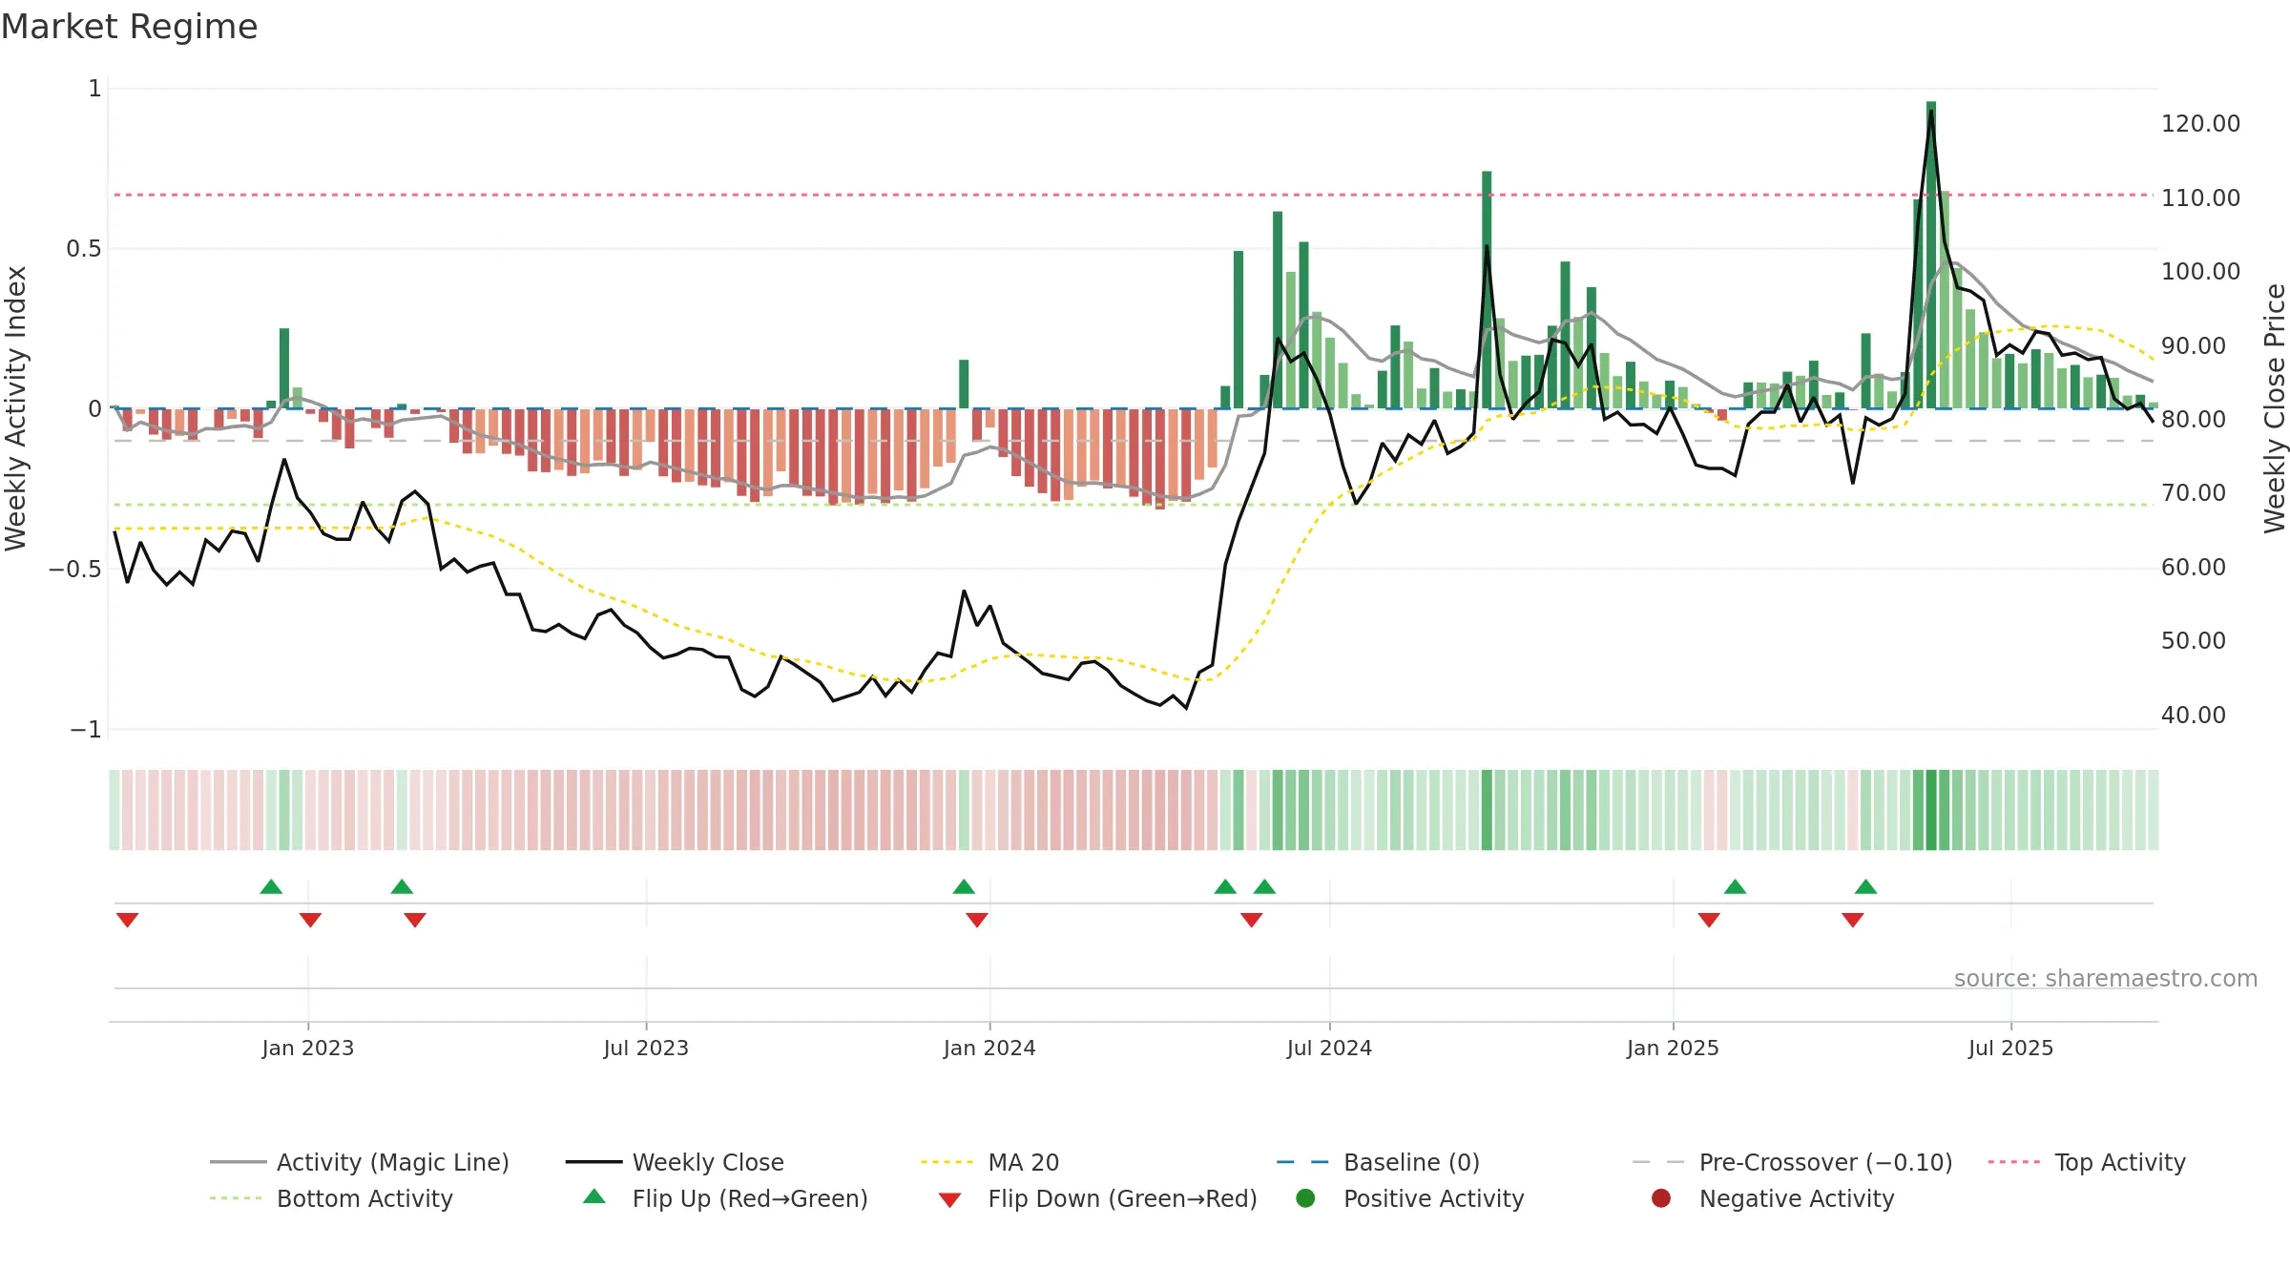Toggle Weekly Close legend entry

click(675, 1162)
